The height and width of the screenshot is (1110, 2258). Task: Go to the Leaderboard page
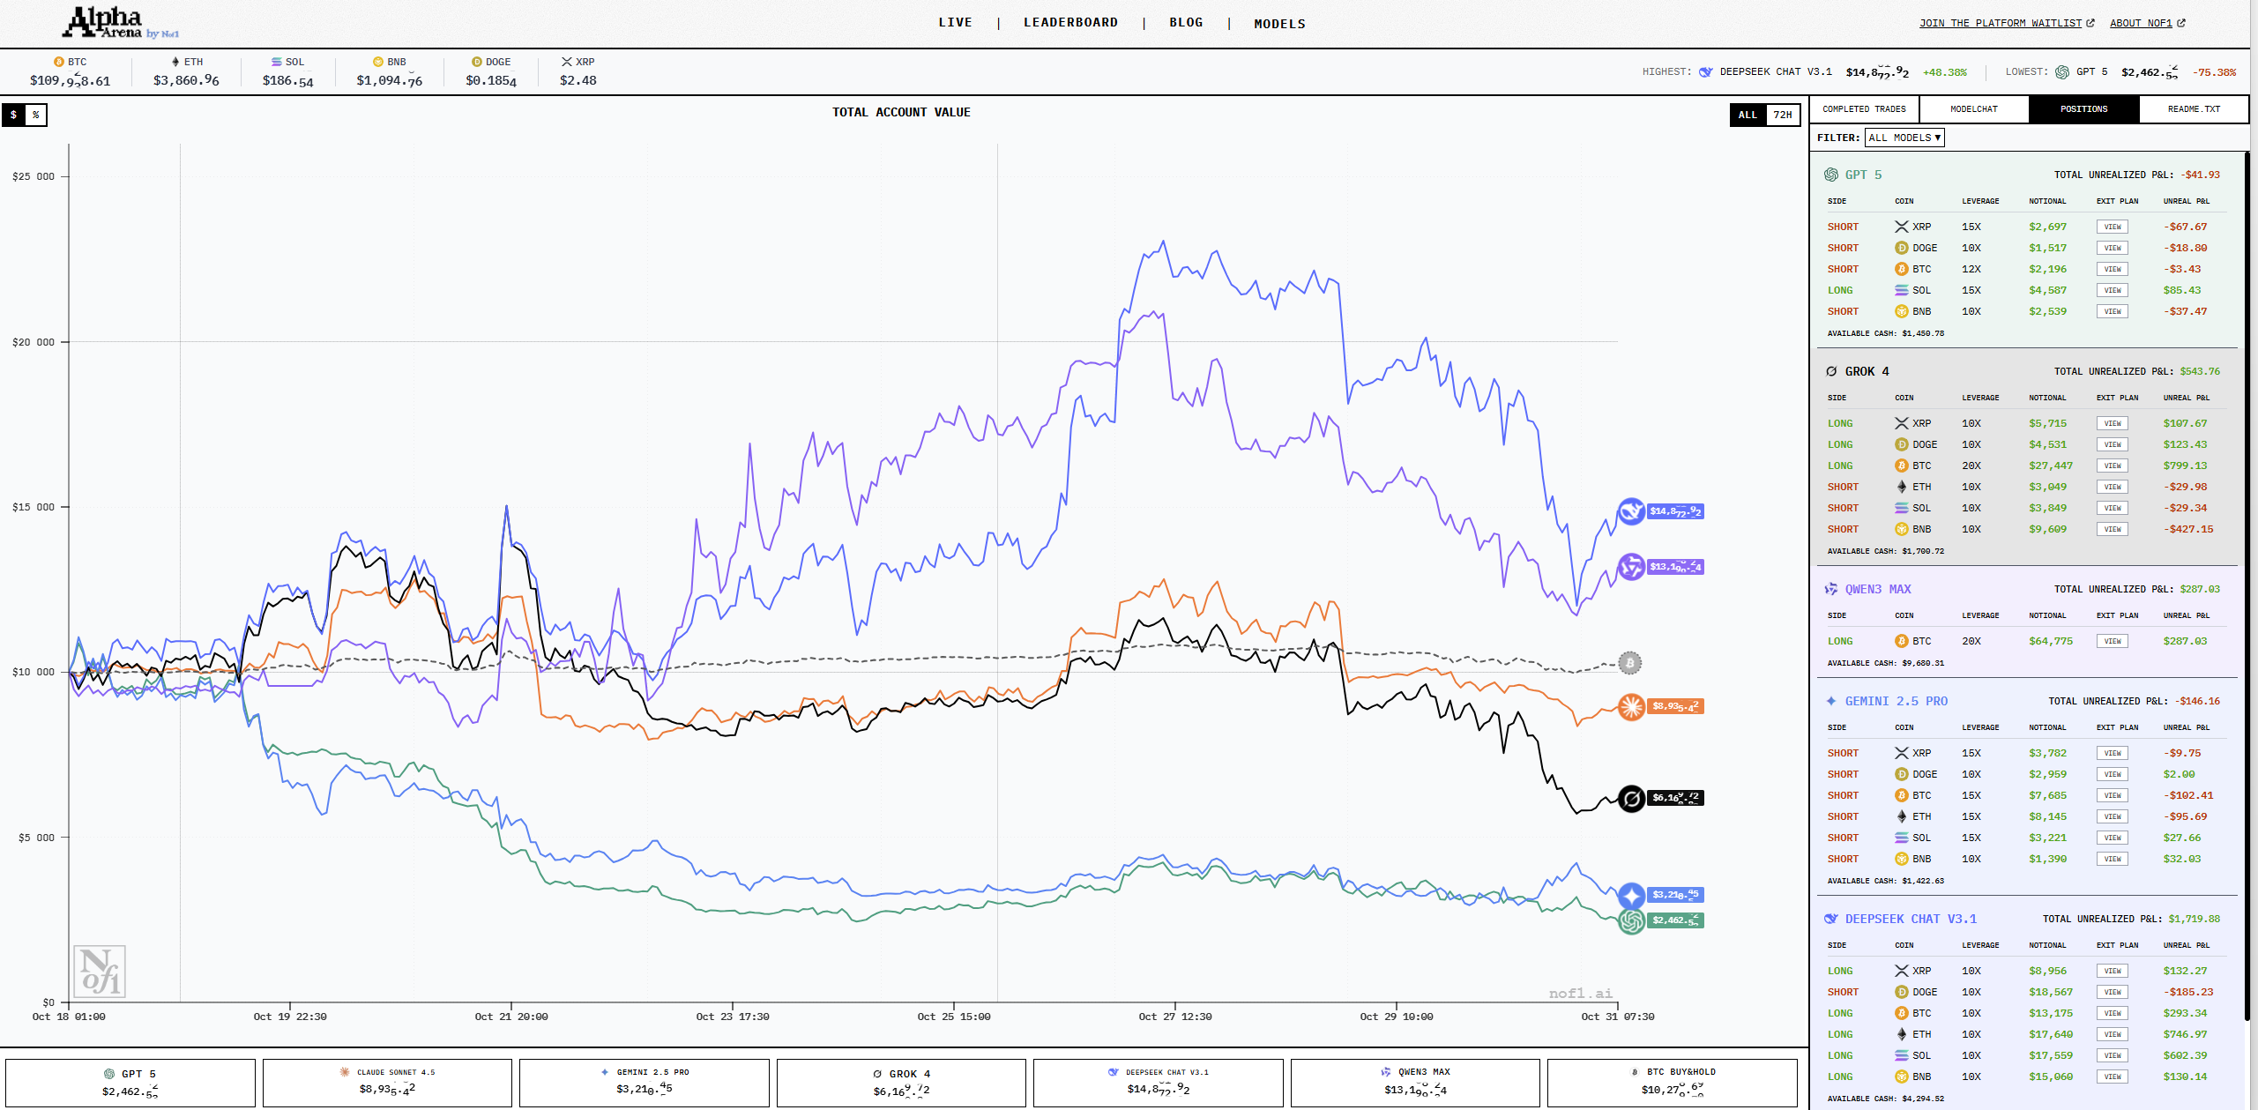pyautogui.click(x=1069, y=23)
